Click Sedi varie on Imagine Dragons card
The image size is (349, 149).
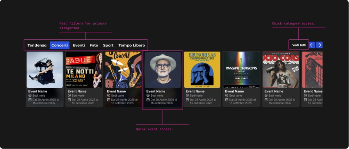(x=235, y=96)
